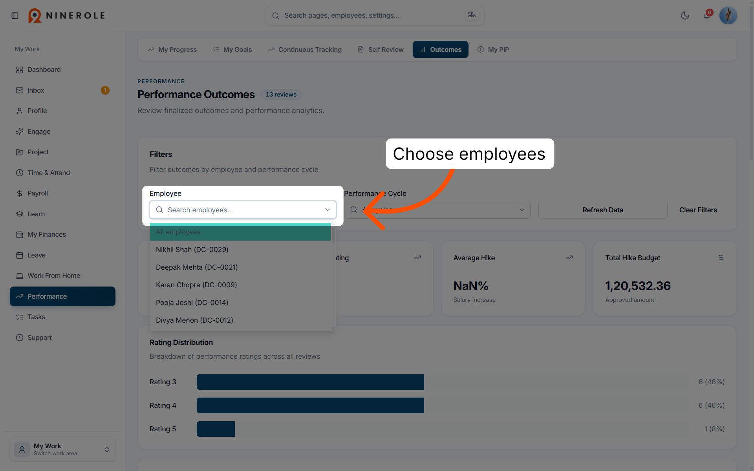This screenshot has height=471, width=754.
Task: Click the Performance Cycle search icon
Action: 354,210
